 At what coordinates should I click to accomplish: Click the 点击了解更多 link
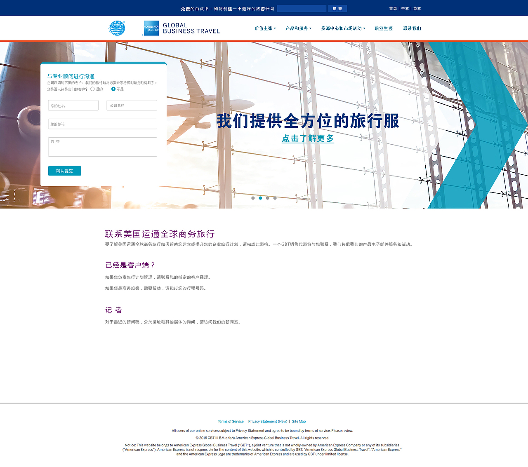tap(308, 138)
